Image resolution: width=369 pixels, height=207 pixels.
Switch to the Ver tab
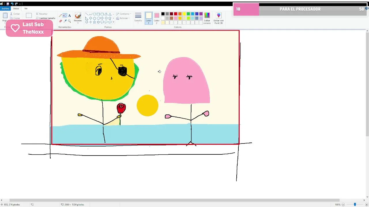(26, 9)
